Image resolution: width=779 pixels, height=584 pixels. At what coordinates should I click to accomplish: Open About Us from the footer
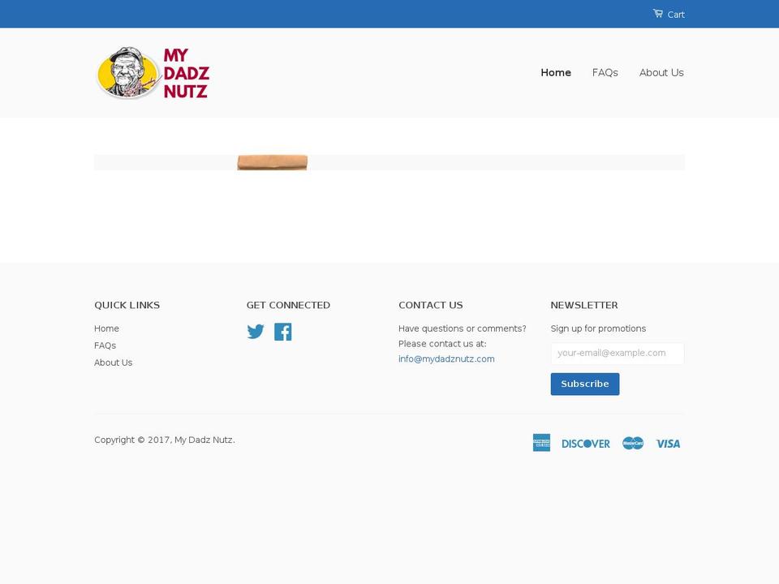pos(113,363)
